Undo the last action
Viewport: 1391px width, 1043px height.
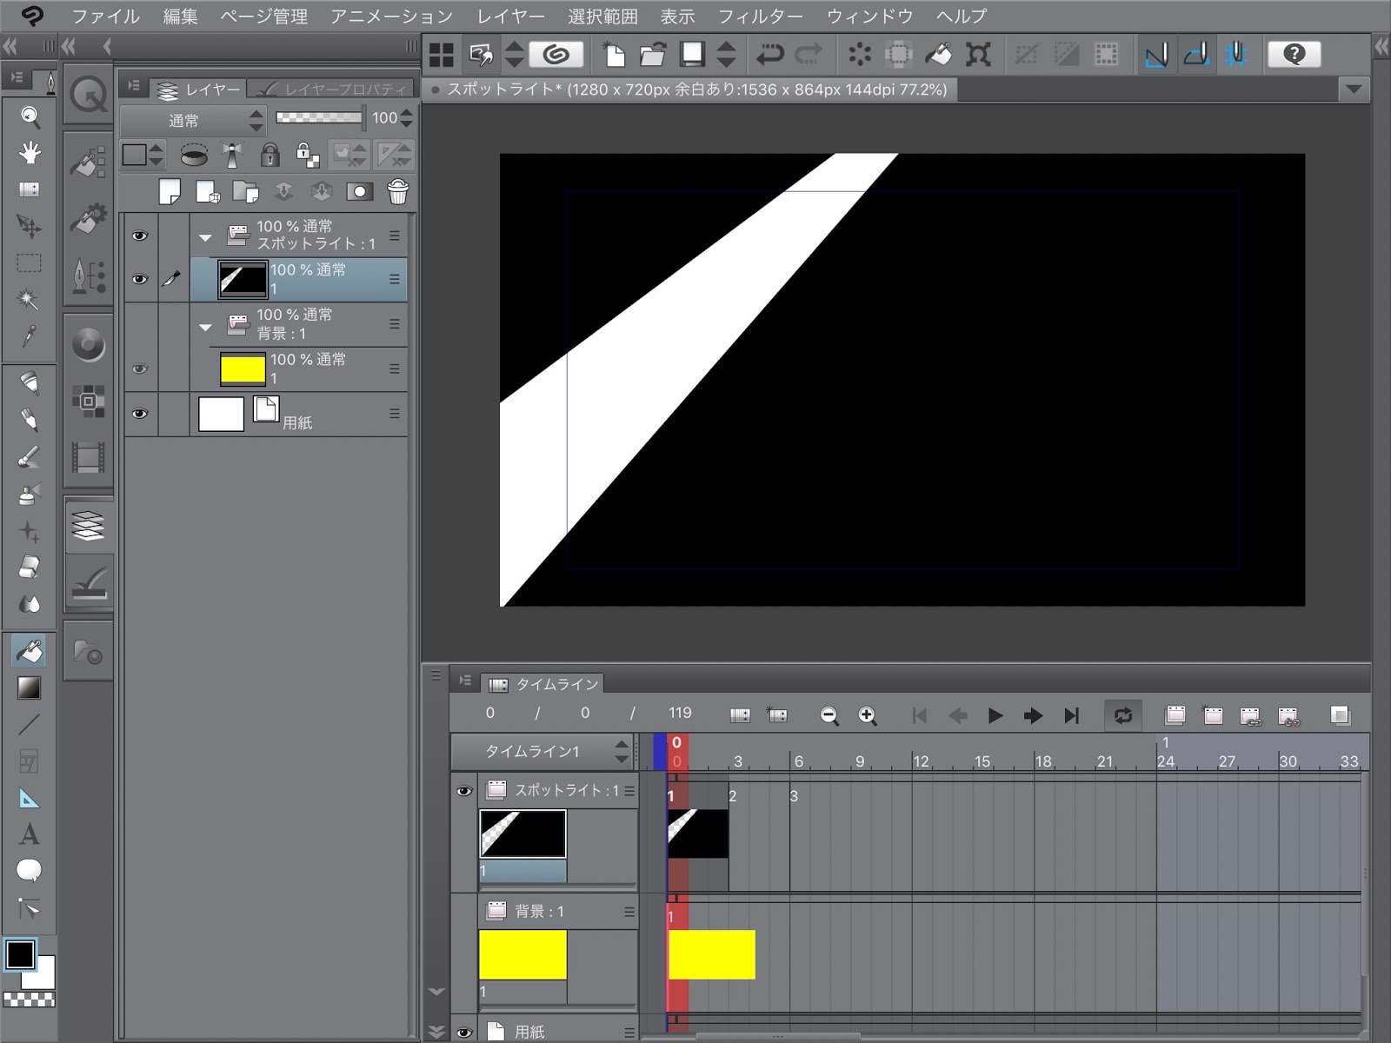click(x=769, y=55)
